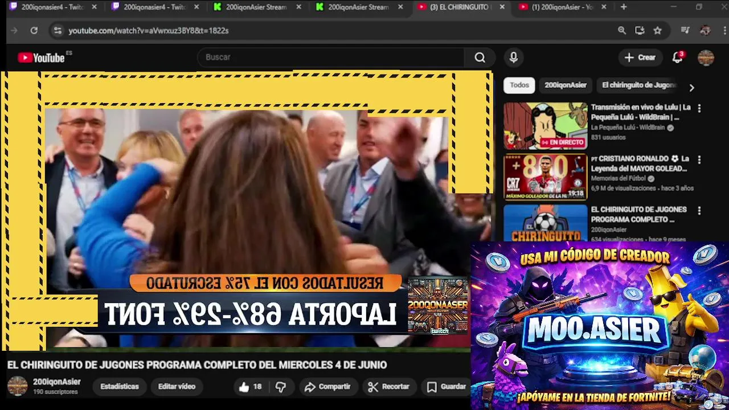Open site information icon in address bar
The height and width of the screenshot is (410, 729).
58,31
